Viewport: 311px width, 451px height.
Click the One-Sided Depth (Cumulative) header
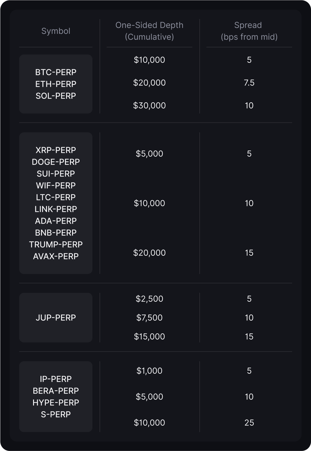(149, 31)
